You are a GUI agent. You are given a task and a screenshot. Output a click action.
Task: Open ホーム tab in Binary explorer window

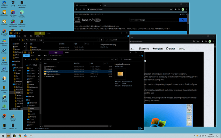(33, 56)
